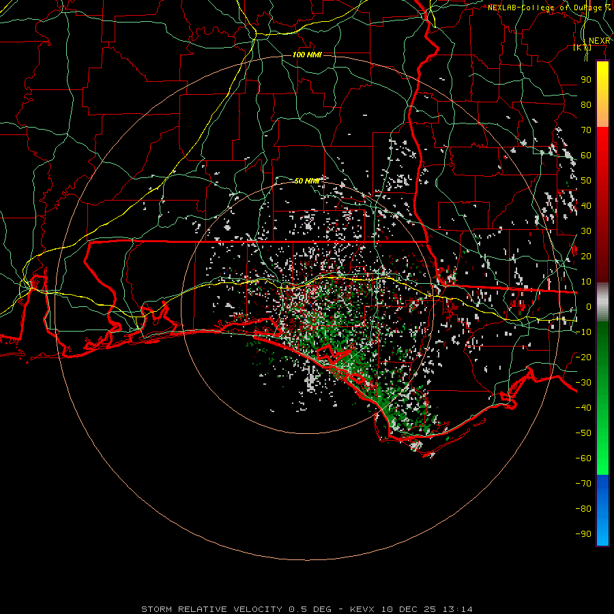This screenshot has height=614, width=614.
Task: Click the 10 value on velocity scale
Action: (x=586, y=282)
